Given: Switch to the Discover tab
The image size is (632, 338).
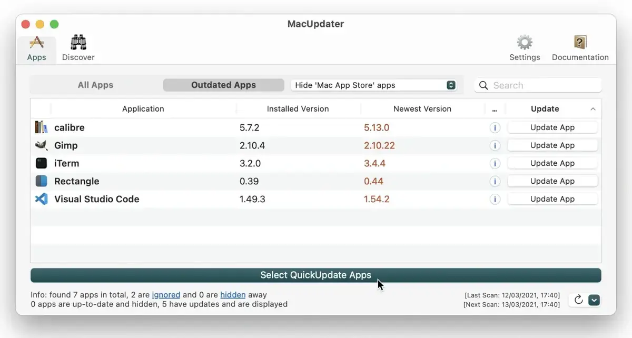Looking at the screenshot, I should (x=78, y=47).
